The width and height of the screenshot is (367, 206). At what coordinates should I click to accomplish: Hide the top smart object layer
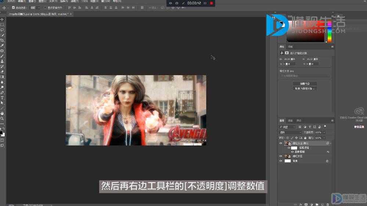tap(281, 143)
